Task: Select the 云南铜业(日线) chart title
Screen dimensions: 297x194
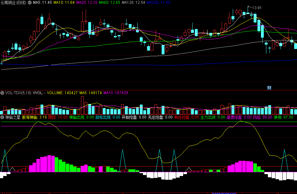Action: 13,3
